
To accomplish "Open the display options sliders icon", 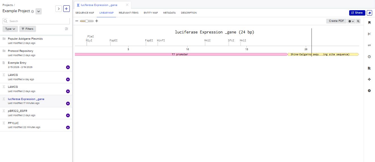I will coord(67,29).
